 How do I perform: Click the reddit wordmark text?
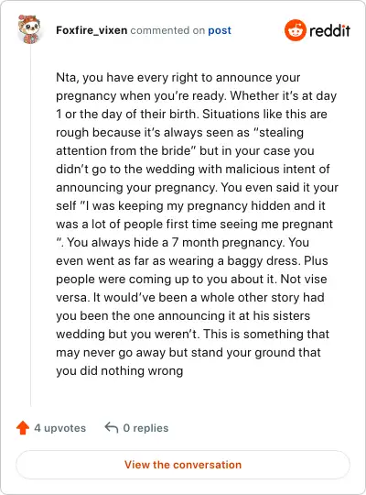point(329,31)
